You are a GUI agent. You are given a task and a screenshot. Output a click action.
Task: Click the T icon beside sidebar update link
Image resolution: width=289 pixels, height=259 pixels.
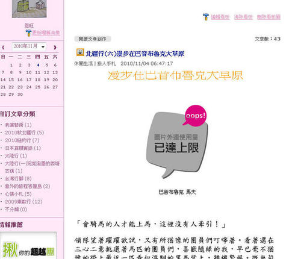click(28, 33)
